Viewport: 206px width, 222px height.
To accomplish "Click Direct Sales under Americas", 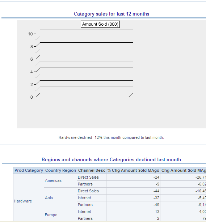I will (x=88, y=177).
